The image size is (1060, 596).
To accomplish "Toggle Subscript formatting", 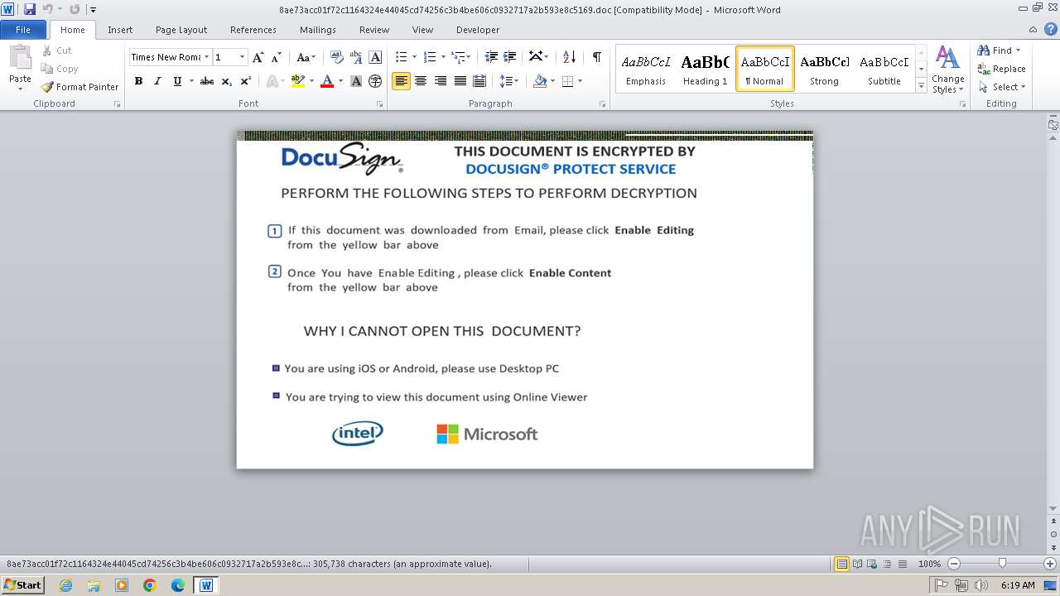I will [227, 81].
